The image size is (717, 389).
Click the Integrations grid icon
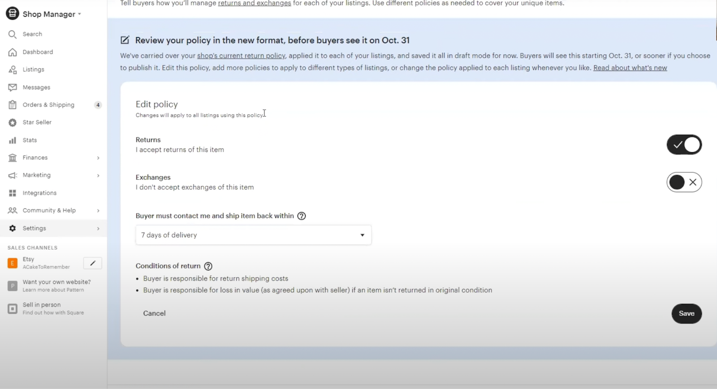click(13, 193)
